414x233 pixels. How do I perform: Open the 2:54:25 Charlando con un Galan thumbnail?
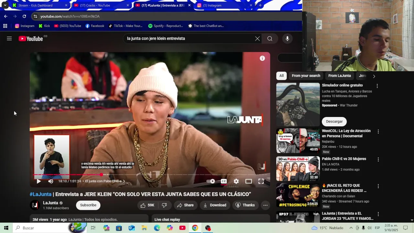298,195
